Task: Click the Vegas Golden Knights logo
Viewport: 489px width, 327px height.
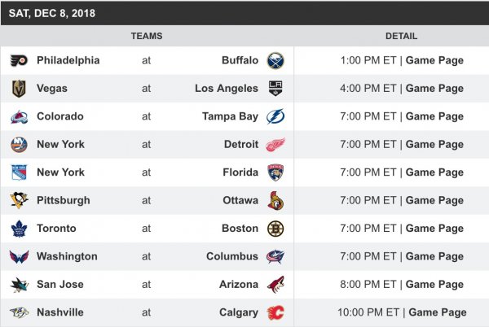Action: pyautogui.click(x=19, y=89)
